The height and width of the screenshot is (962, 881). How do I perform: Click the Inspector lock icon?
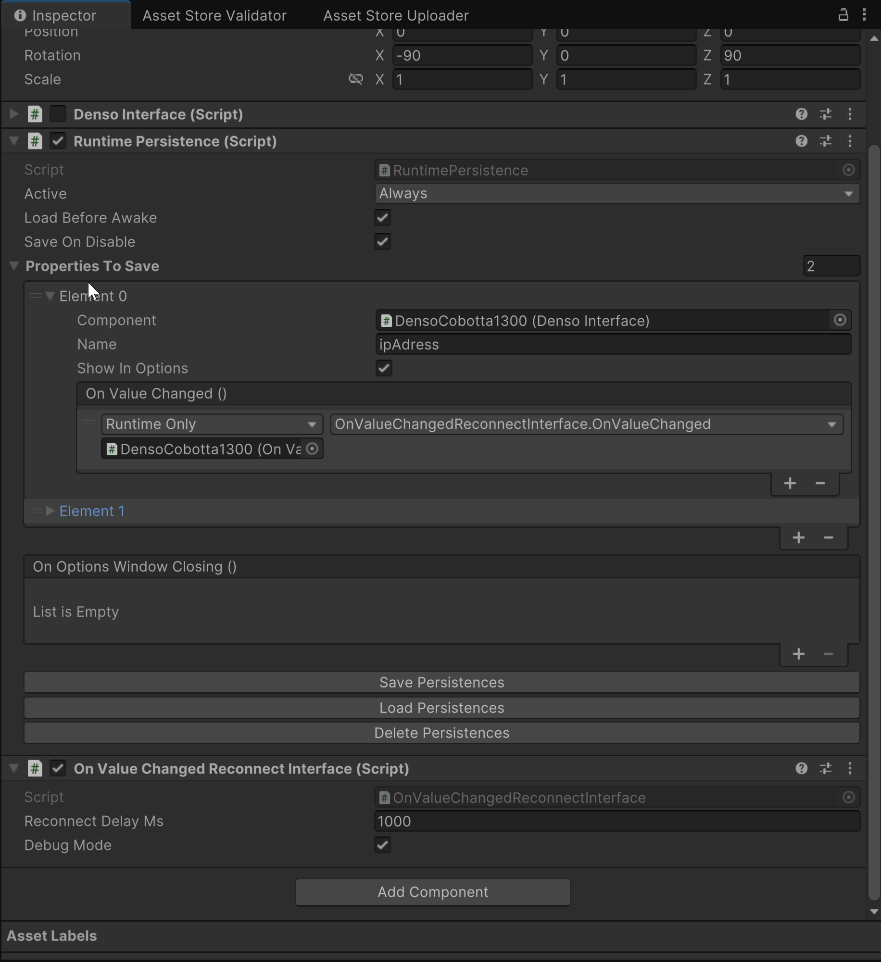click(x=843, y=15)
